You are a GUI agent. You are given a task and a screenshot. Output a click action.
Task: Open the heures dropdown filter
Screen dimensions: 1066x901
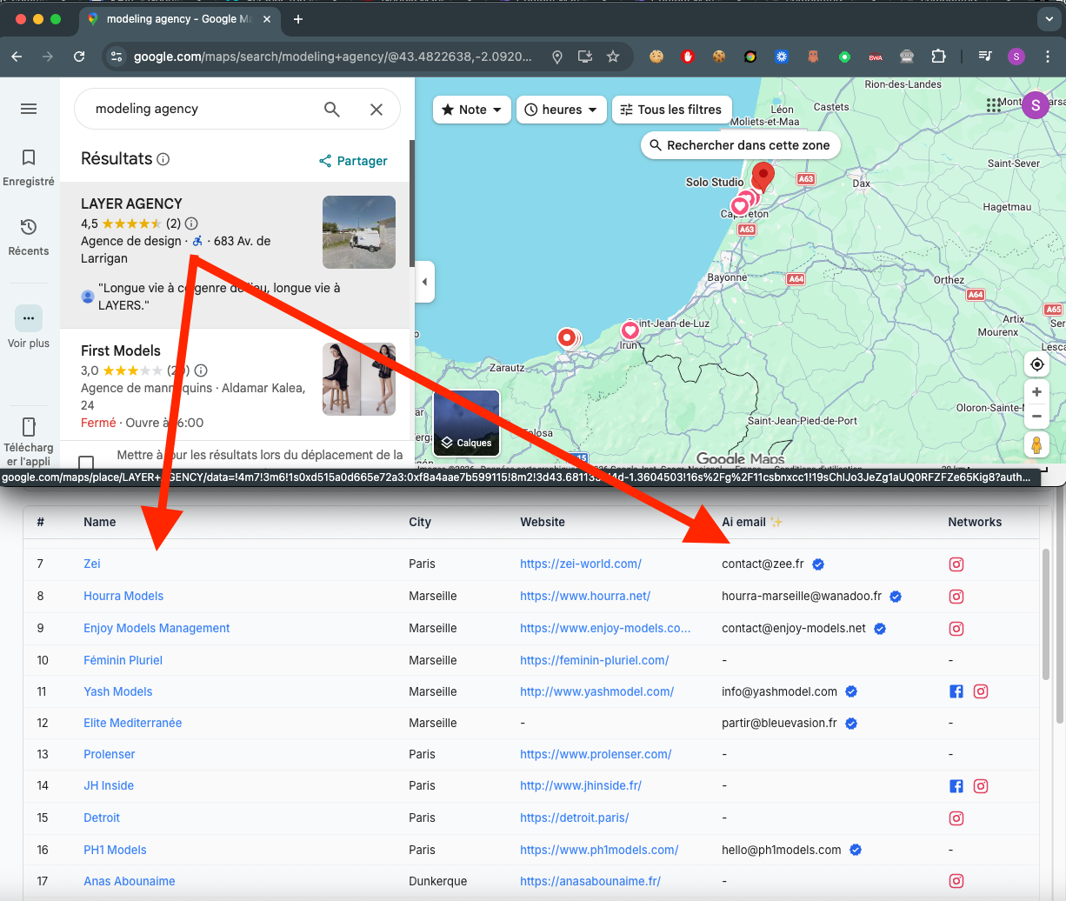(x=561, y=110)
